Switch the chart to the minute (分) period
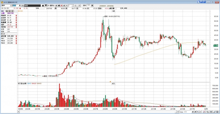This screenshot has height=114, width=220. coord(64,6)
